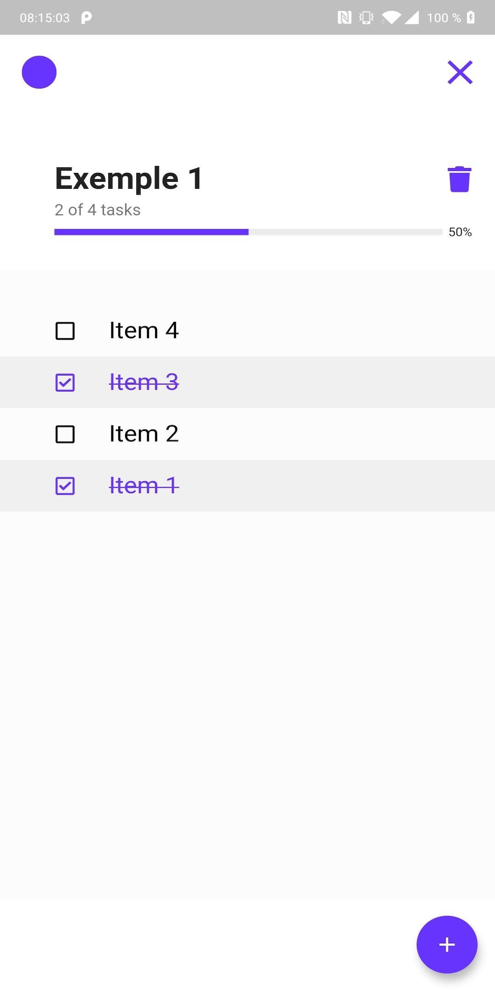Tap the Wi-Fi status bar icon

(391, 18)
